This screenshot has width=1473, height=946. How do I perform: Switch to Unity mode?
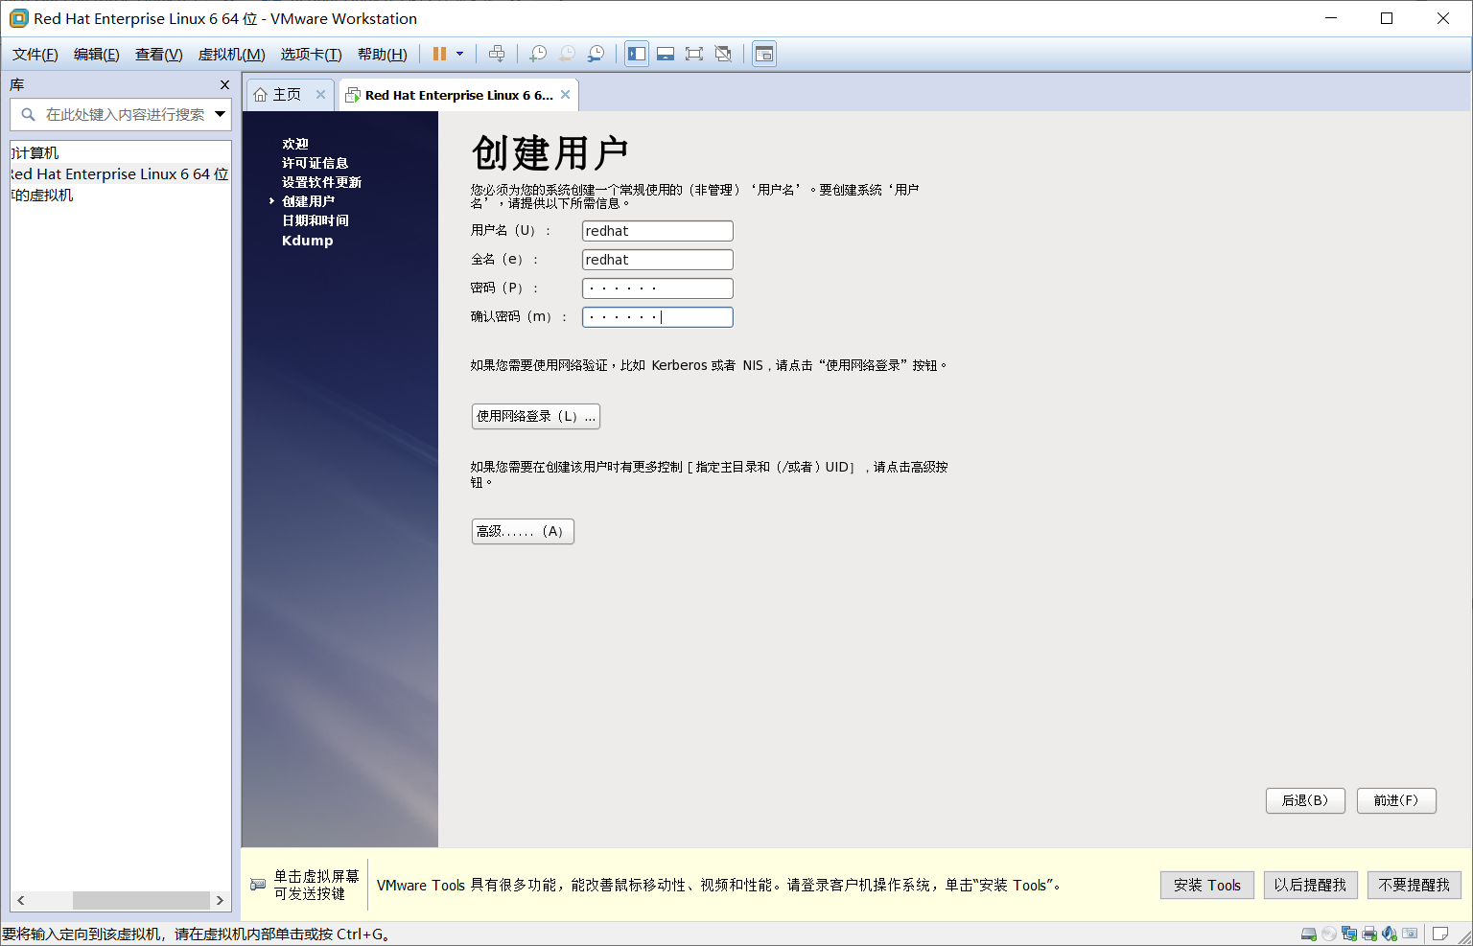pos(723,54)
